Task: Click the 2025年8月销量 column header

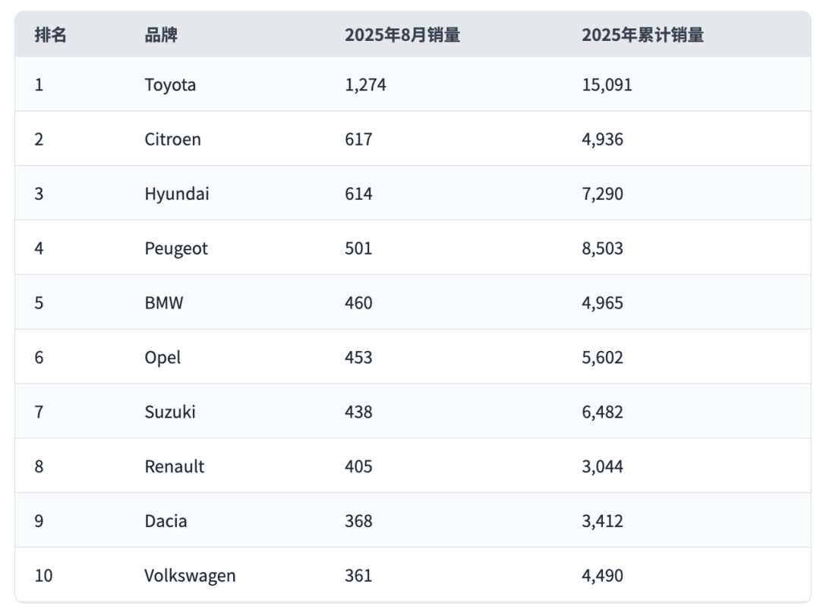Action: click(x=402, y=35)
